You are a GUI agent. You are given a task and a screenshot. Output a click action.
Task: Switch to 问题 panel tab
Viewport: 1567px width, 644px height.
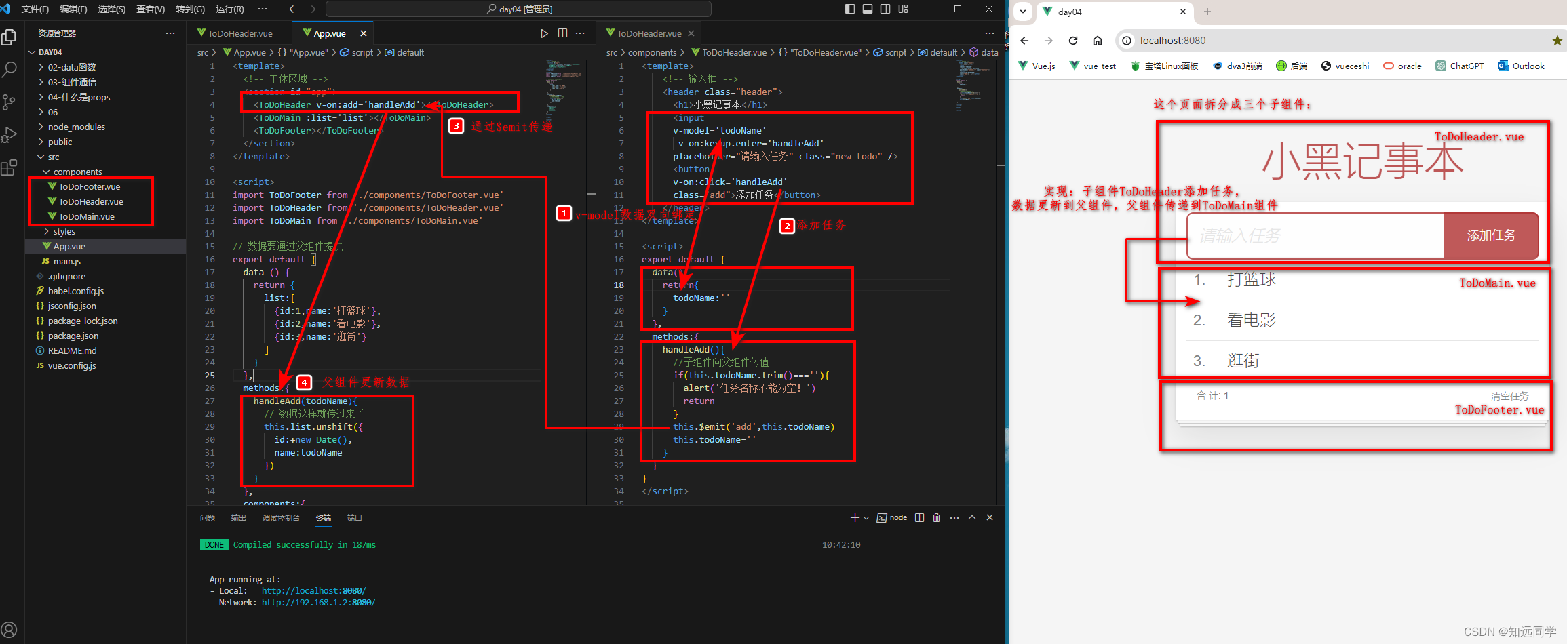pyautogui.click(x=208, y=517)
